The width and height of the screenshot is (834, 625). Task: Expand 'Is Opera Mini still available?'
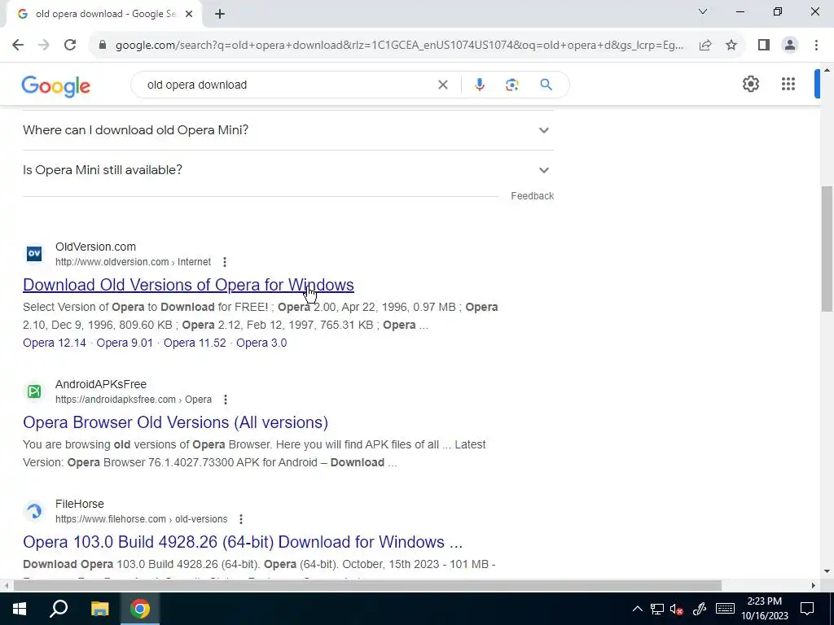pyautogui.click(x=288, y=170)
